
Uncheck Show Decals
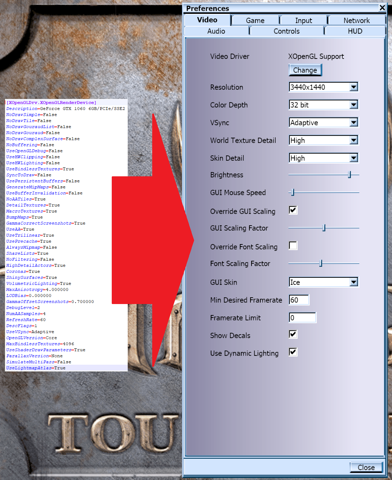pyautogui.click(x=293, y=334)
